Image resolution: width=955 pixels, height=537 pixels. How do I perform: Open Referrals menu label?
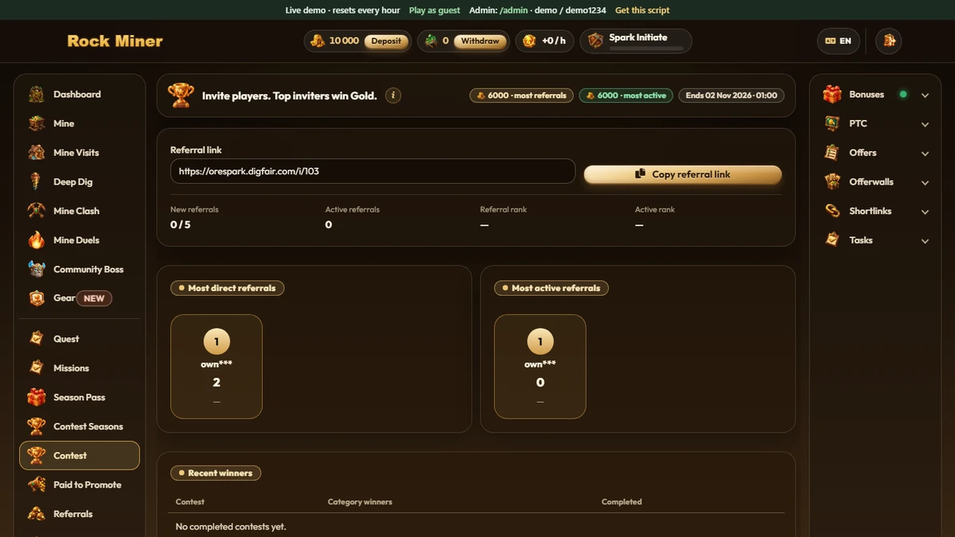click(73, 514)
